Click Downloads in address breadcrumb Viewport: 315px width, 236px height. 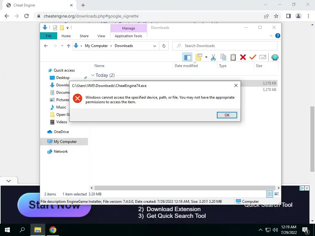point(124,46)
